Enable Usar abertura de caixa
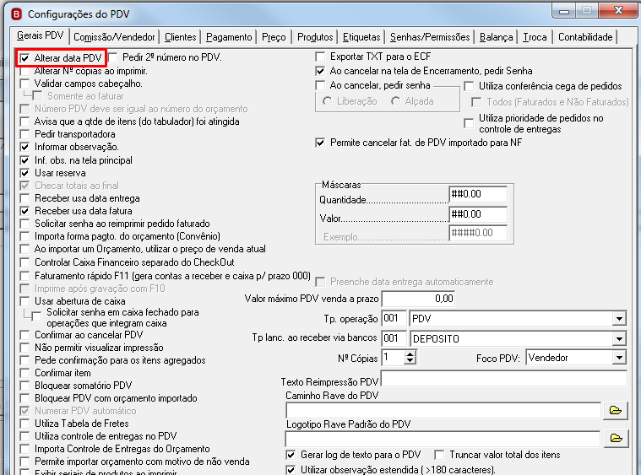The height and width of the screenshot is (475, 641). tap(25, 301)
